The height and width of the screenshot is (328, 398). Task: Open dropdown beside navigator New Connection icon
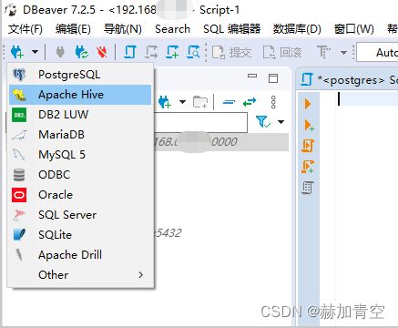click(x=182, y=102)
